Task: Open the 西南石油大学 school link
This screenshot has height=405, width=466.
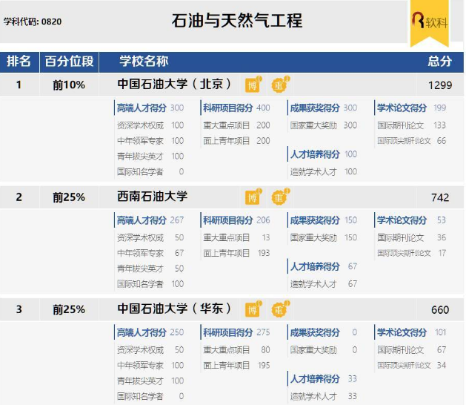Action: (153, 197)
